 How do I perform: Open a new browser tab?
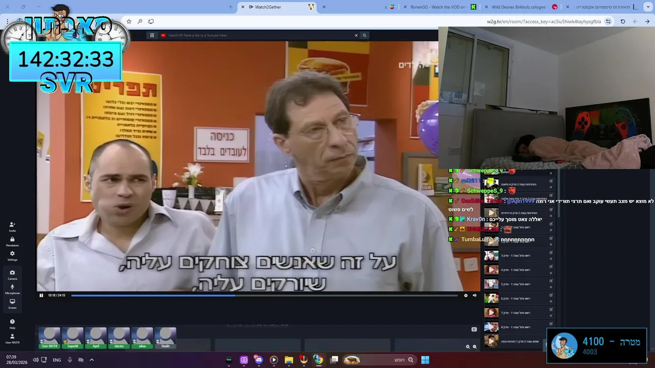point(230,7)
